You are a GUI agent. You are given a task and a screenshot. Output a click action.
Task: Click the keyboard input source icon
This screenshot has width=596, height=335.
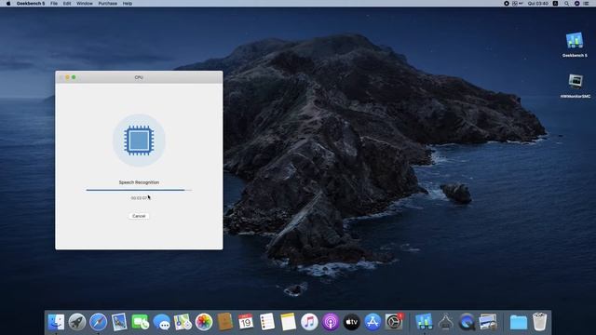tap(555, 4)
